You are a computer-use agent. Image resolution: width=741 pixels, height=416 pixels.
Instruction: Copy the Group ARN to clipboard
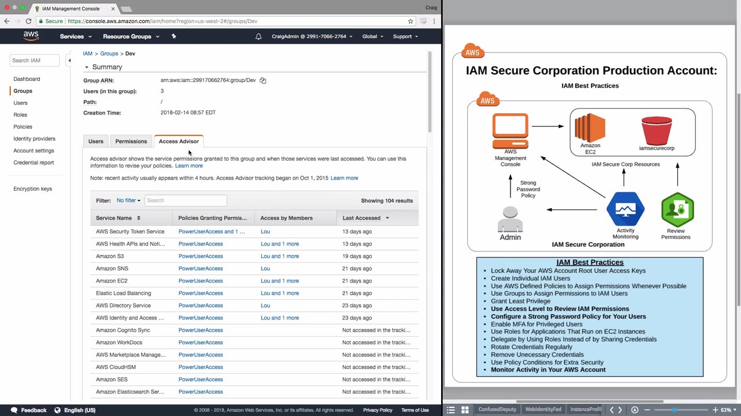coord(263,80)
